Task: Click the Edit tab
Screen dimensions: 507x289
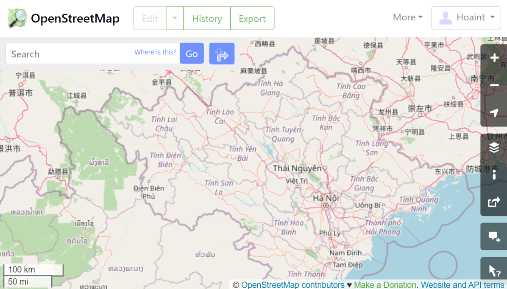Action: coord(150,18)
